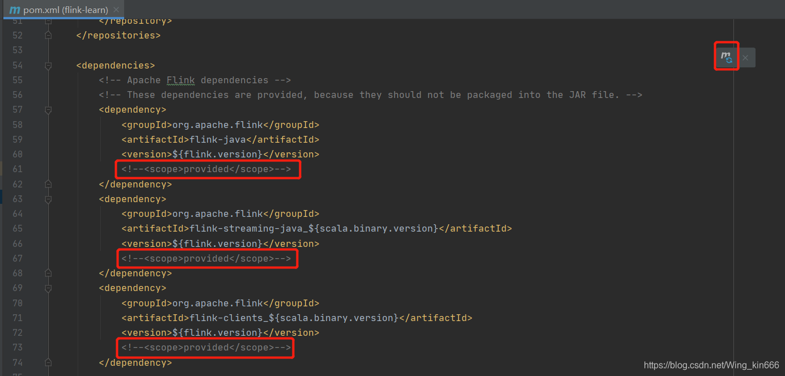Dismiss the floating Maven reload popup
This screenshot has width=785, height=376.
pos(745,57)
